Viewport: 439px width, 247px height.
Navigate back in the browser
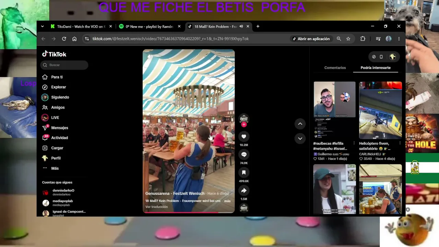tap(43, 39)
